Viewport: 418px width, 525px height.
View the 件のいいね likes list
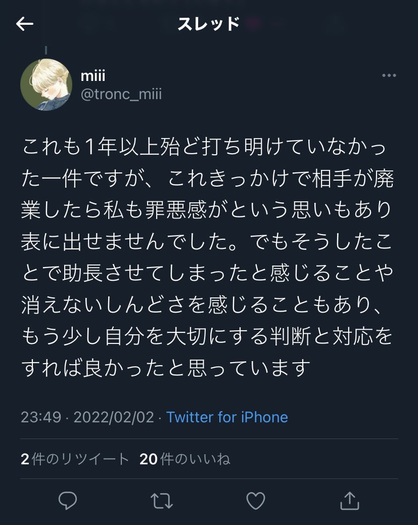tap(195, 459)
